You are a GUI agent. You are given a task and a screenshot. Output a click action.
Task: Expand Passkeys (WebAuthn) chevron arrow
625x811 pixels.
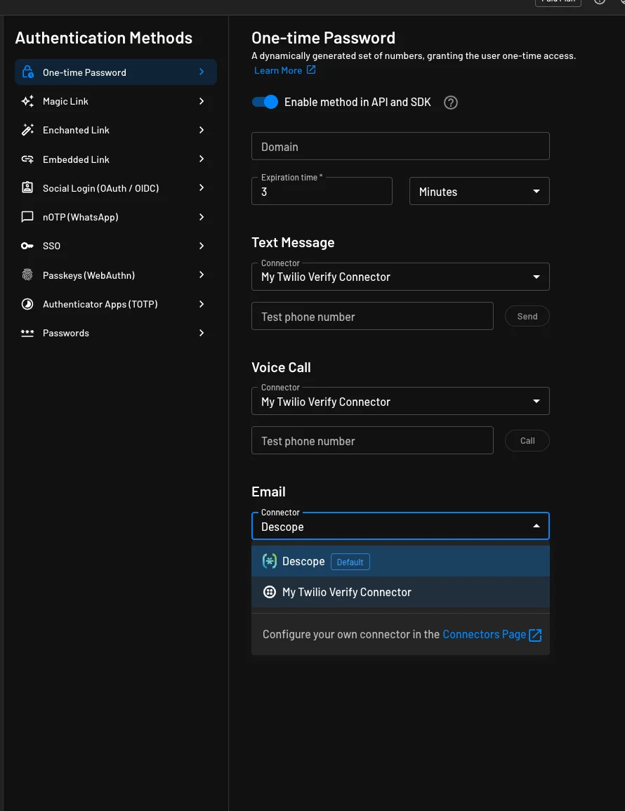(202, 275)
